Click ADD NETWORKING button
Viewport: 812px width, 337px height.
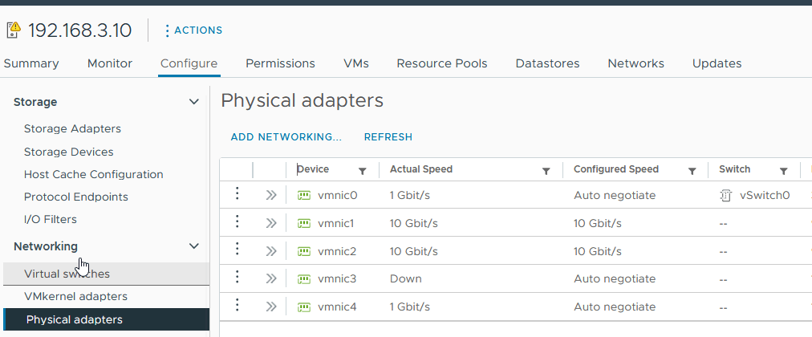[x=286, y=137]
